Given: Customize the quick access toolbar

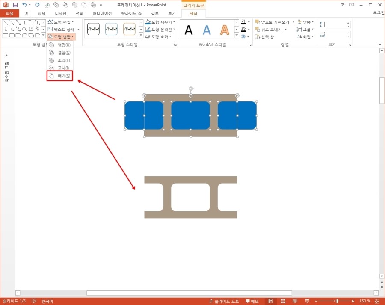Looking at the screenshot, I should 101,5.
